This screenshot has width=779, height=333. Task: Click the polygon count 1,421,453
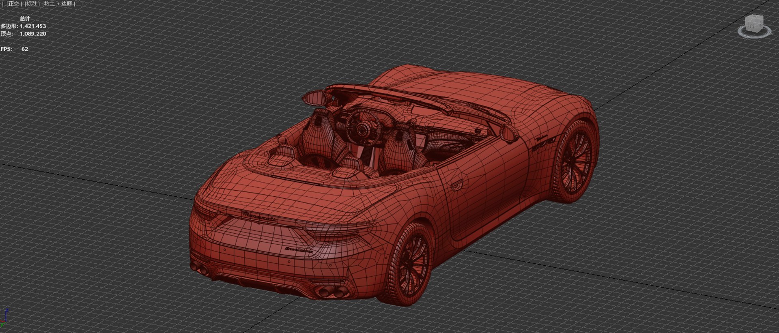pos(33,26)
